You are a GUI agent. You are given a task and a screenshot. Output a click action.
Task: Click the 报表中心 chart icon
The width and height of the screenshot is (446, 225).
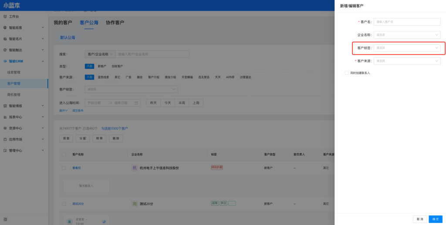tap(5, 117)
